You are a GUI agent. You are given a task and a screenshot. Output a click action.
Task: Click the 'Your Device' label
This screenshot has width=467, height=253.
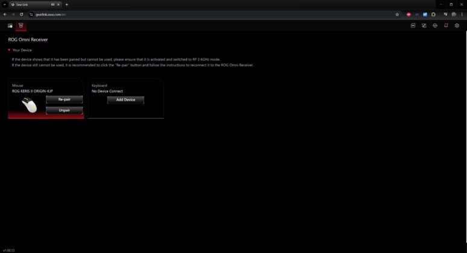[x=22, y=50]
